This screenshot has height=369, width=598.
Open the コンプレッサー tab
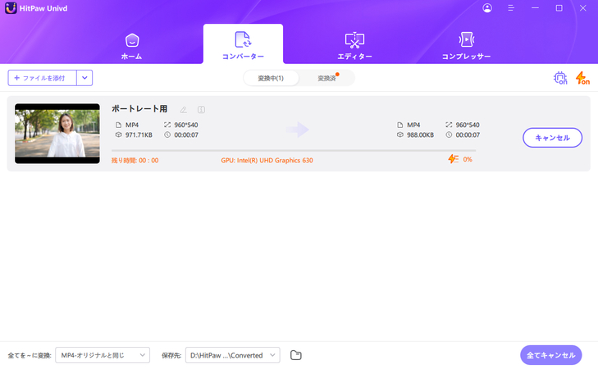[466, 46]
